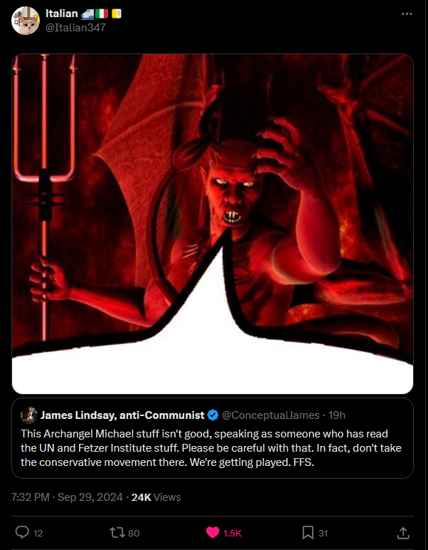Click James Lindsay, anti-Communist name

coord(122,415)
